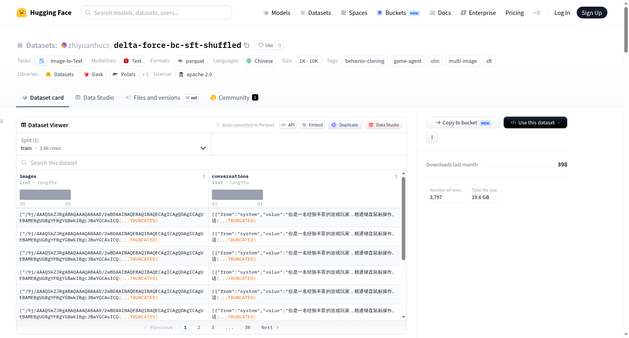The image size is (629, 338).
Task: Click the Log In link
Action: (x=562, y=13)
